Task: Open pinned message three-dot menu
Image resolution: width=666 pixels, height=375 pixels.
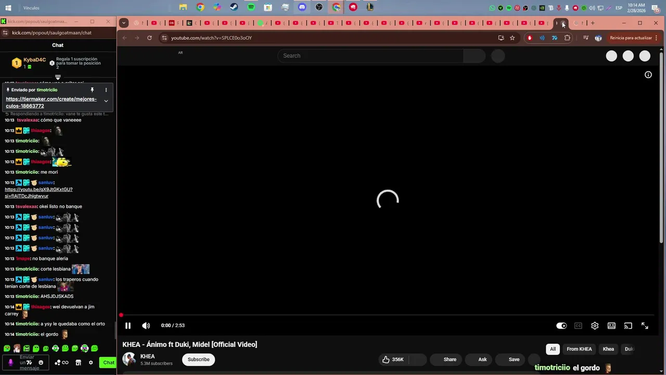Action: (106, 90)
